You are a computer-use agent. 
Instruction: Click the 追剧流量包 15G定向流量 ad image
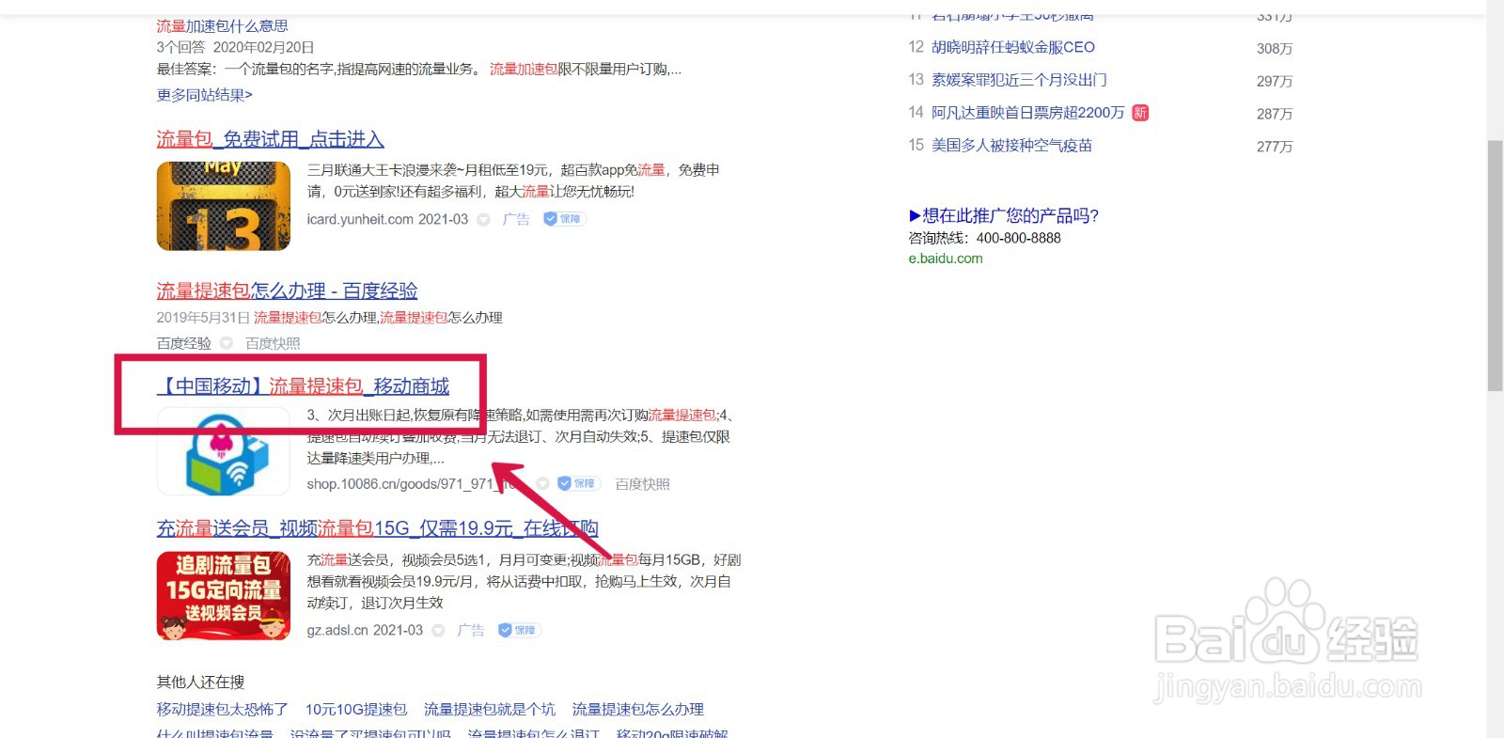pyautogui.click(x=224, y=596)
